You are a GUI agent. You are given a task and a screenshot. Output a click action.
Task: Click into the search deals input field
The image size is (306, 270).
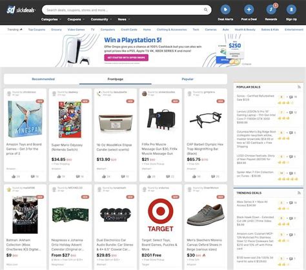(x=124, y=10)
